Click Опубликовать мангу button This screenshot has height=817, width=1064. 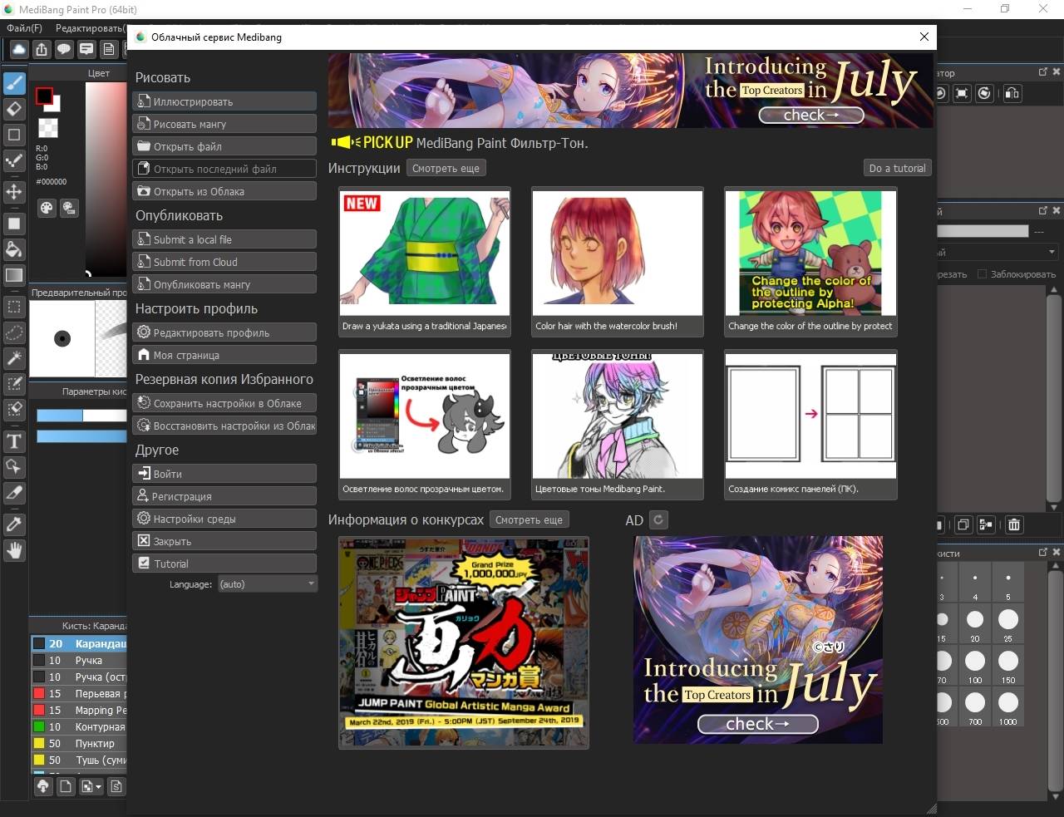224,284
